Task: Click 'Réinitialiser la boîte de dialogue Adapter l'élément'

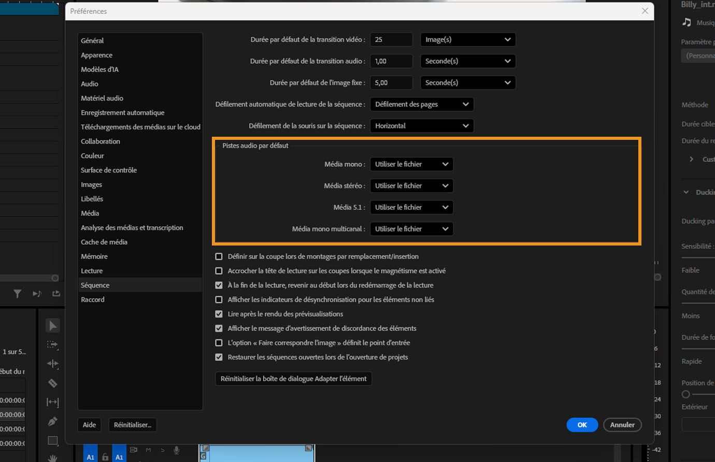Action: (x=293, y=379)
